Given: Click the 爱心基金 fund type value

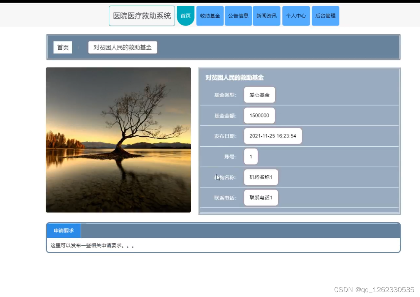Looking at the screenshot, I should click(x=259, y=95).
